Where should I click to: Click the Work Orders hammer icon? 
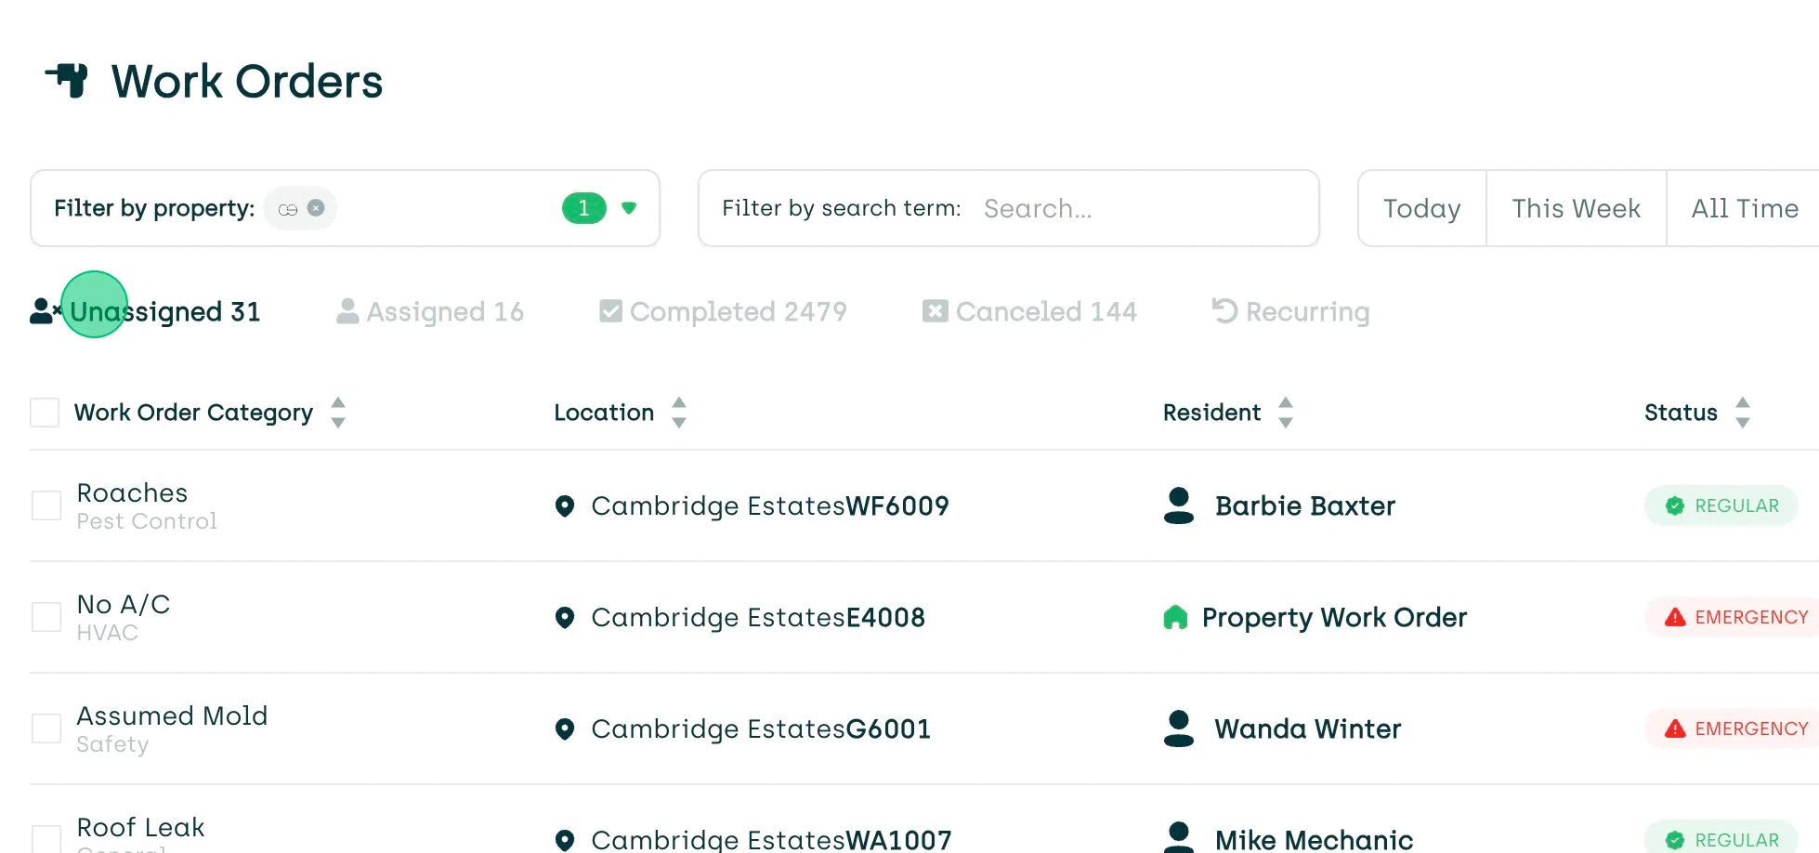(x=70, y=82)
